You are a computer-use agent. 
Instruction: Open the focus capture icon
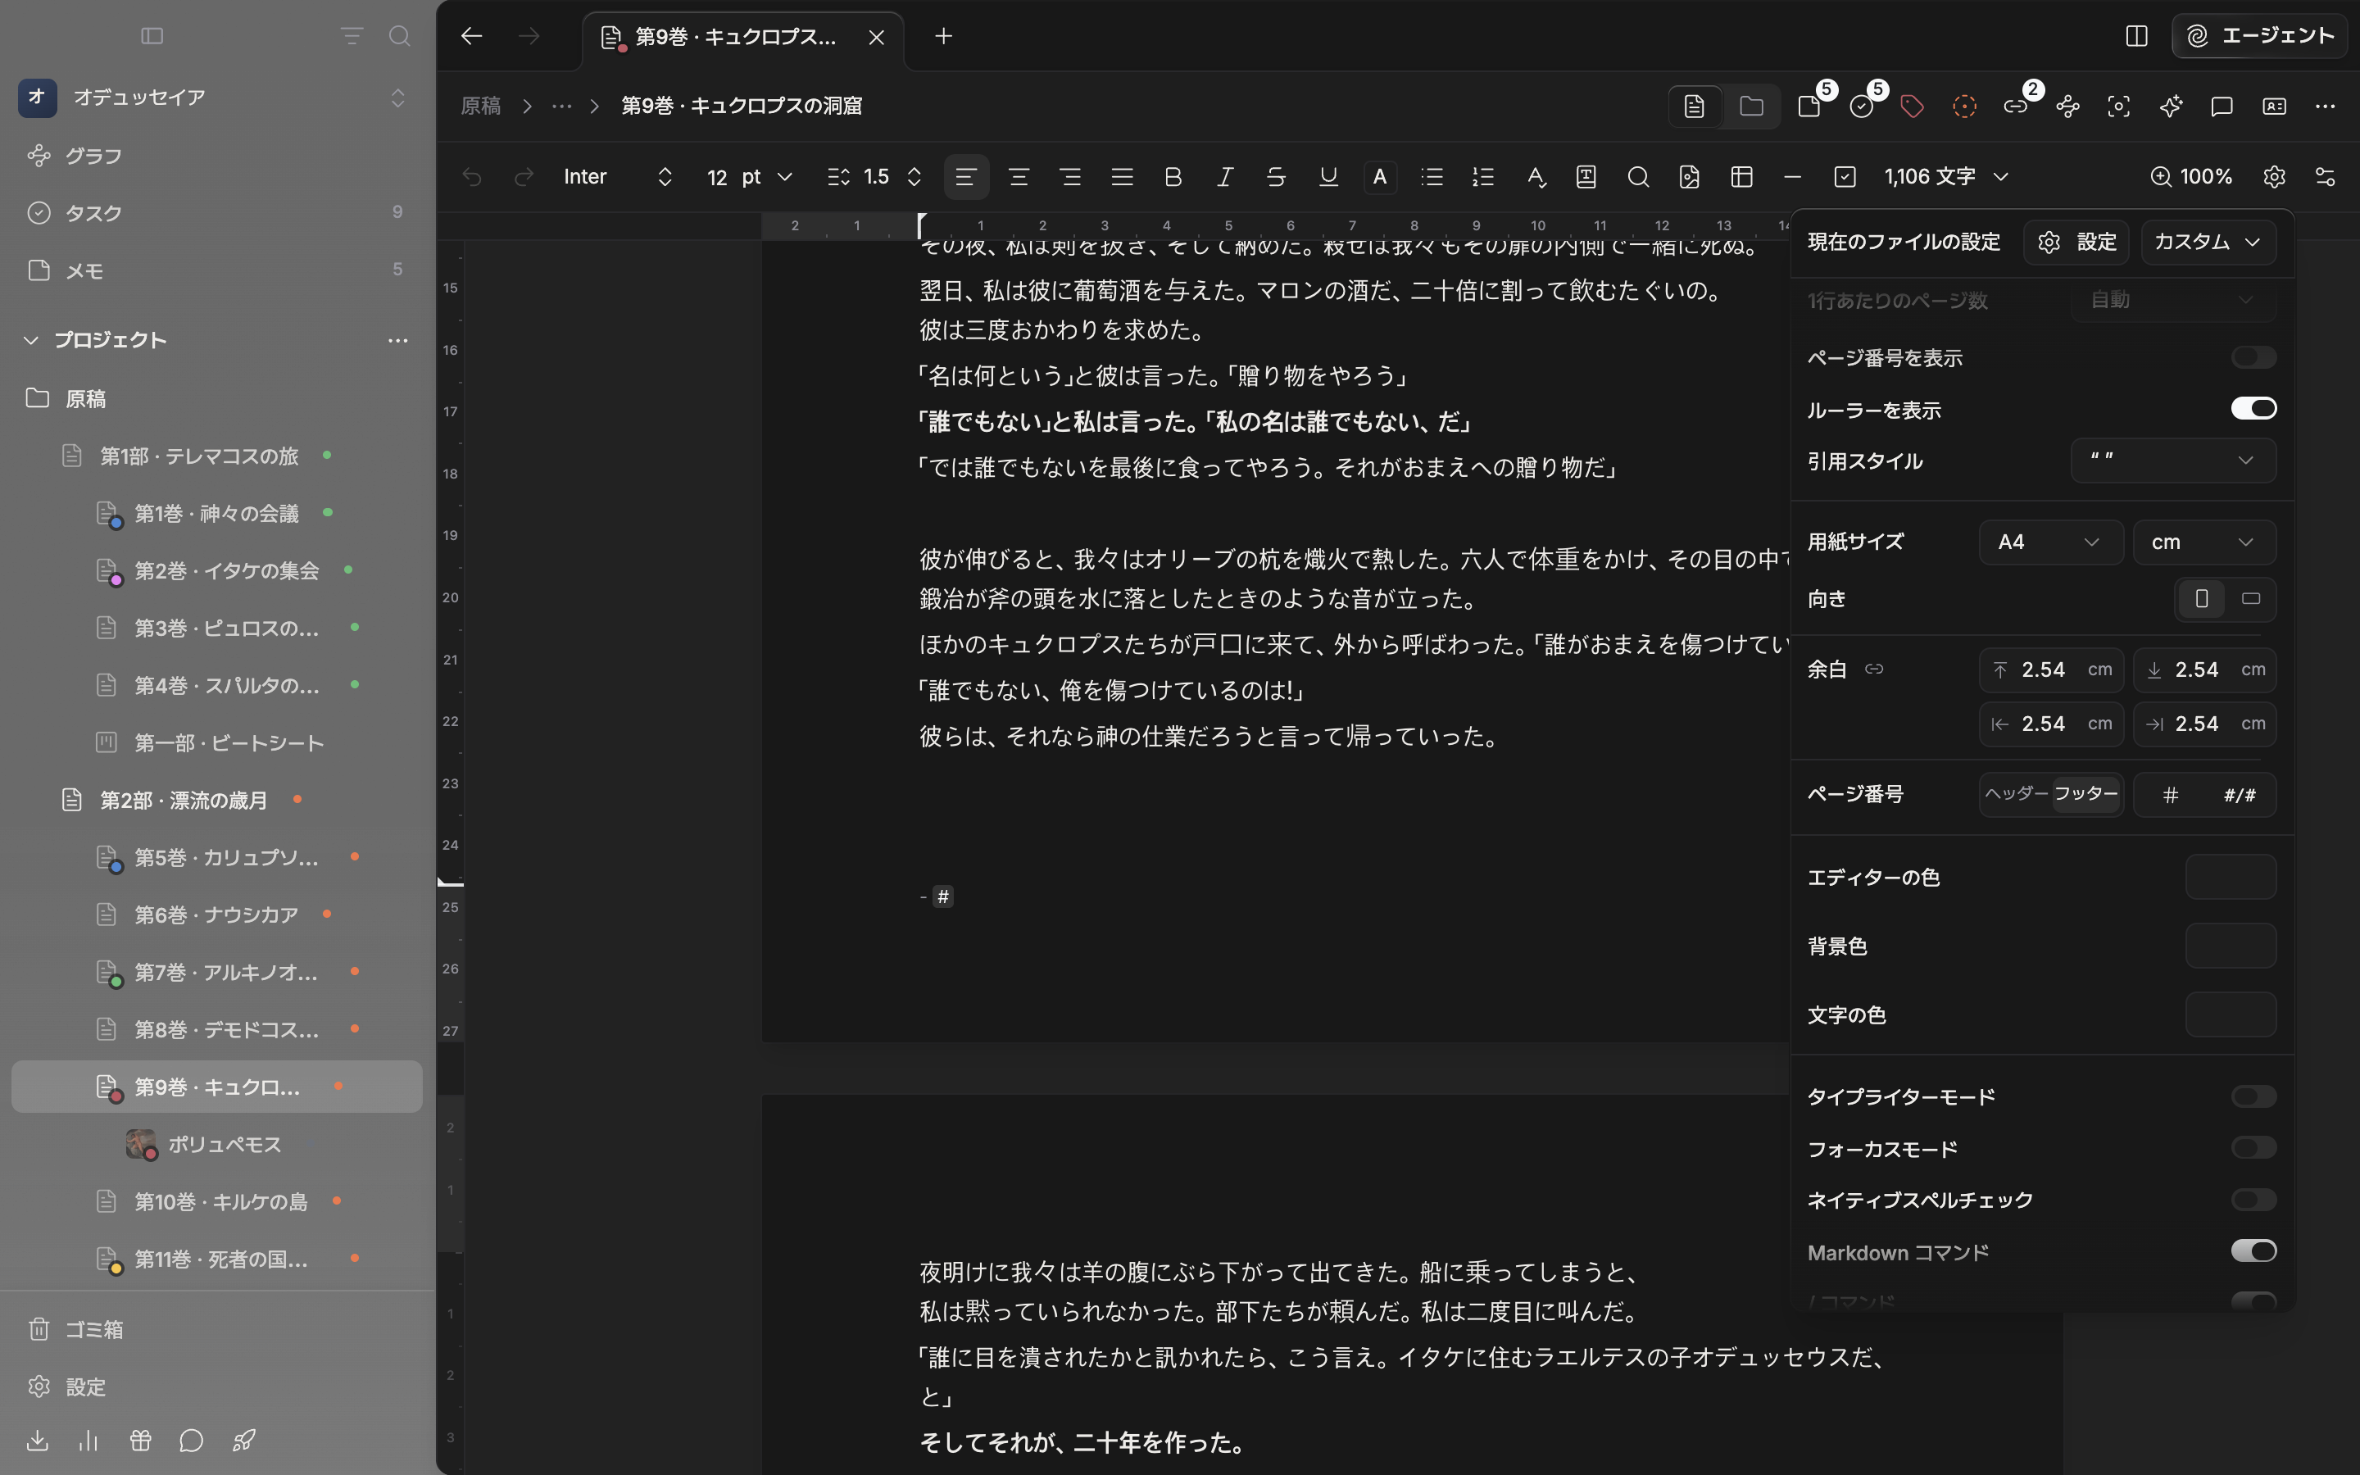(2118, 107)
